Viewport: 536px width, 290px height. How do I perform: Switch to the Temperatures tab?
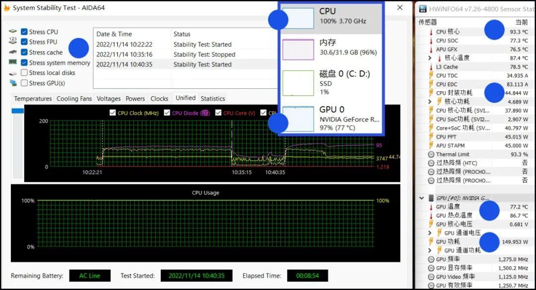click(33, 99)
